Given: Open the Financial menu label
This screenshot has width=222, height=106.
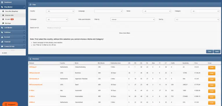Looking at the screenshot, I should point(7,42).
